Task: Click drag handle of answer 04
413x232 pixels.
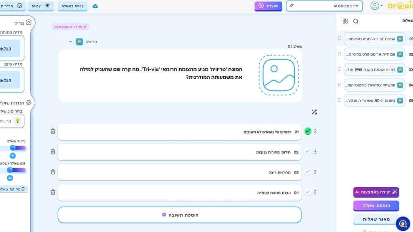Action: coord(315,192)
